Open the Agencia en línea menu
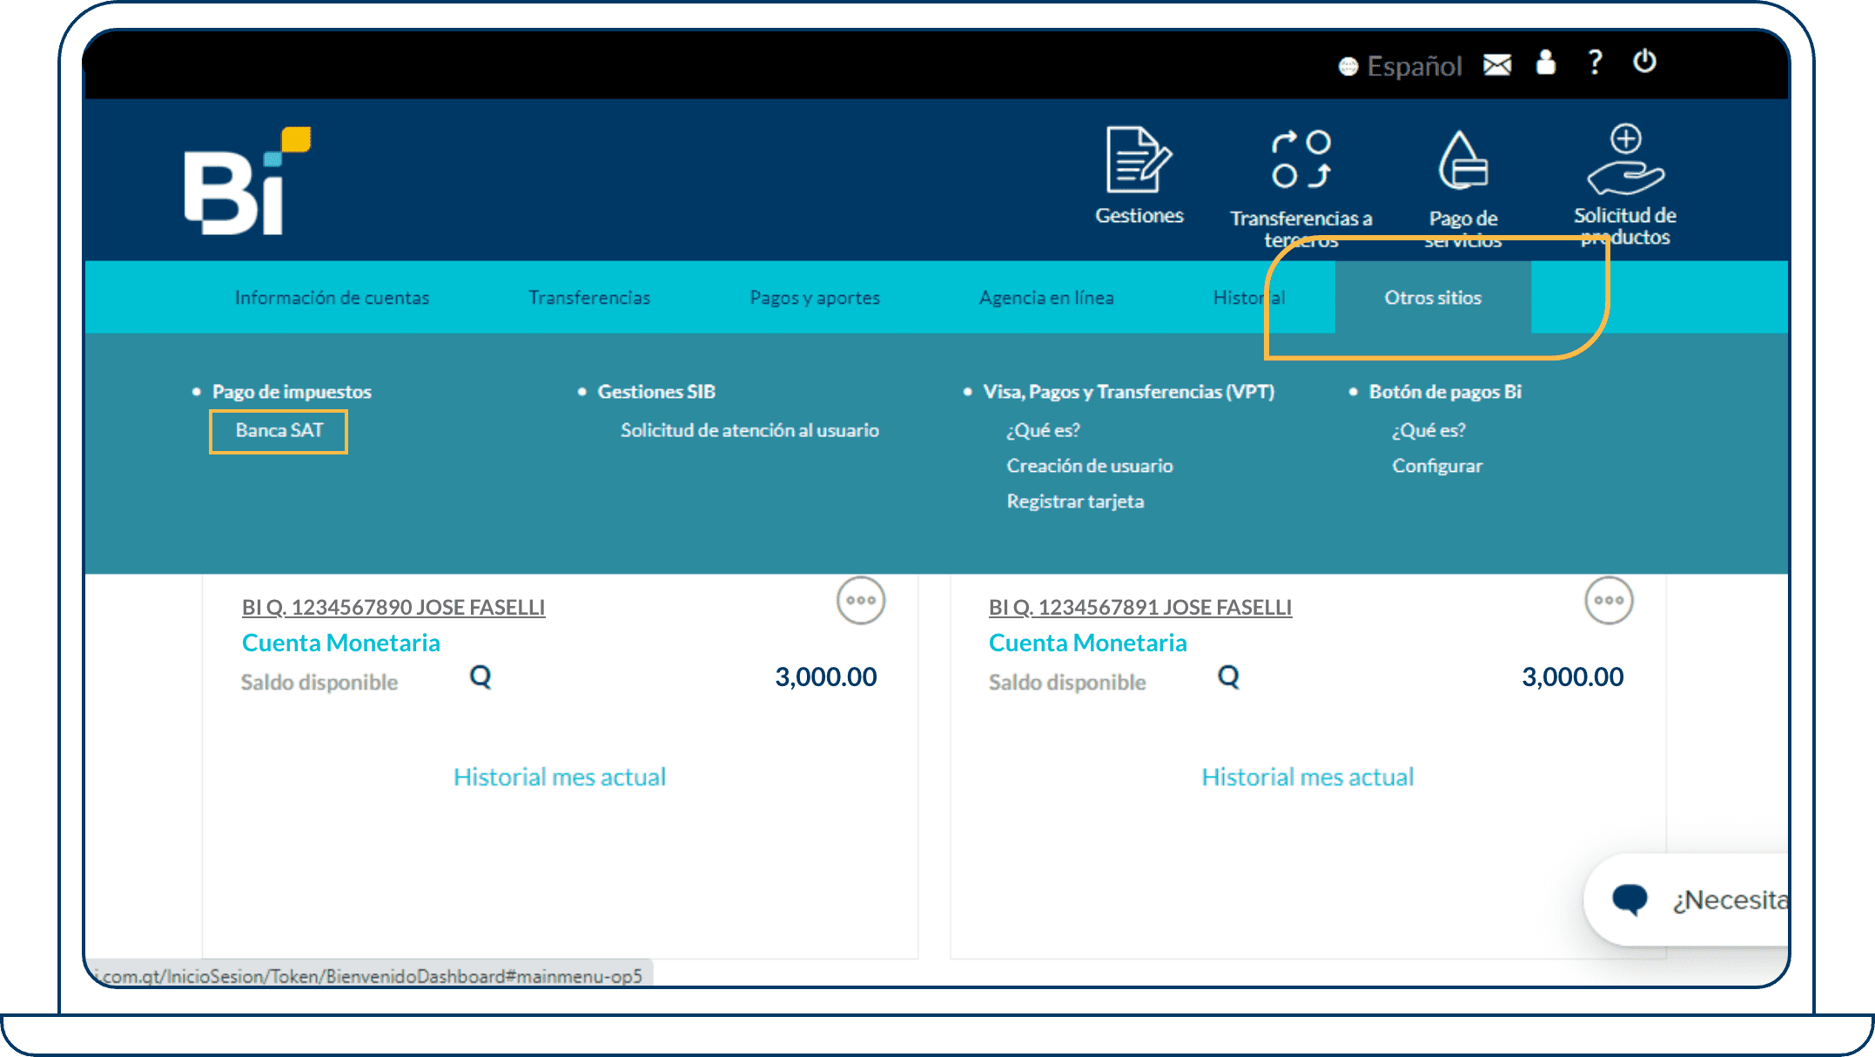Screen dimensions: 1875x1057 point(1046,298)
